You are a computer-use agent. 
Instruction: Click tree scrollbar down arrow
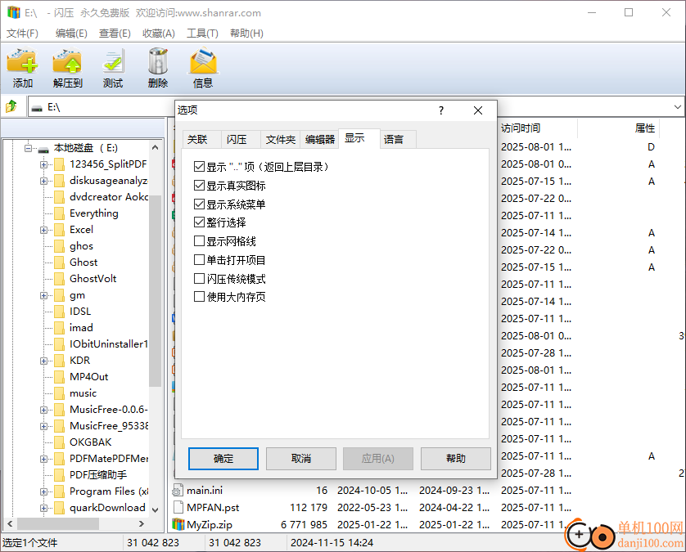click(x=155, y=509)
